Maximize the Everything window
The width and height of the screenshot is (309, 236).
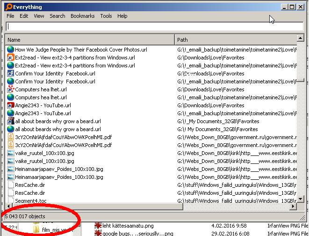292,7
